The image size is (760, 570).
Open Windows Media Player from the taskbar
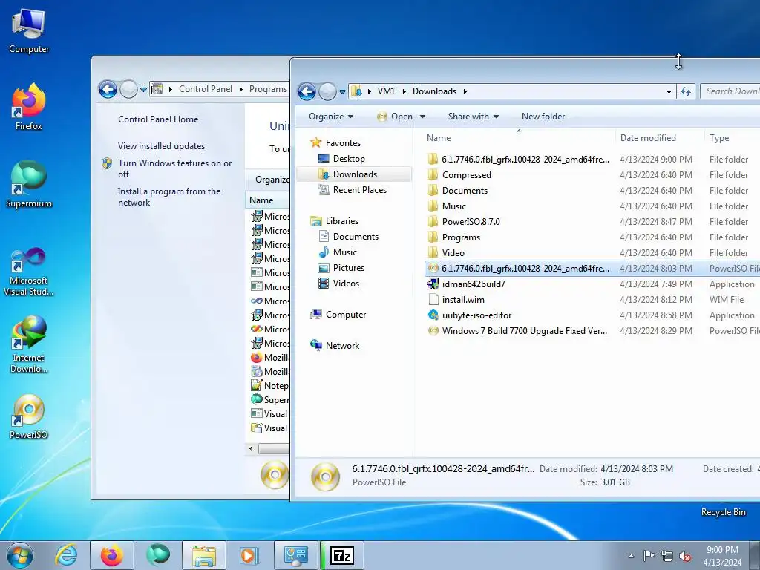pos(249,555)
